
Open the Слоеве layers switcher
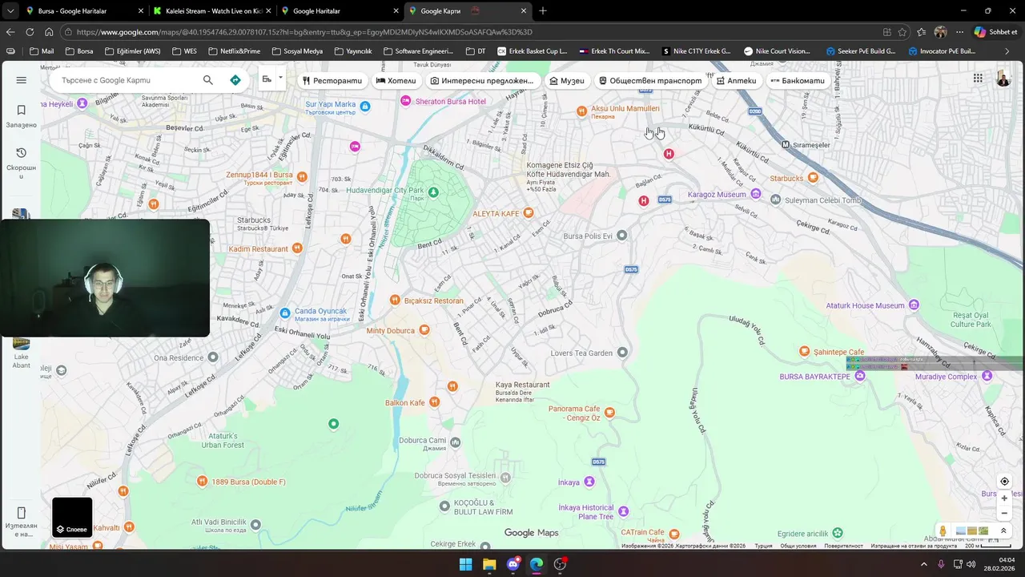[72, 518]
